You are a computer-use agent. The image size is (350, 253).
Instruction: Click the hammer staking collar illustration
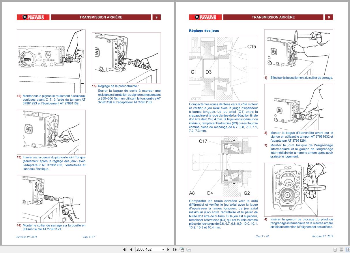(x=299, y=52)
